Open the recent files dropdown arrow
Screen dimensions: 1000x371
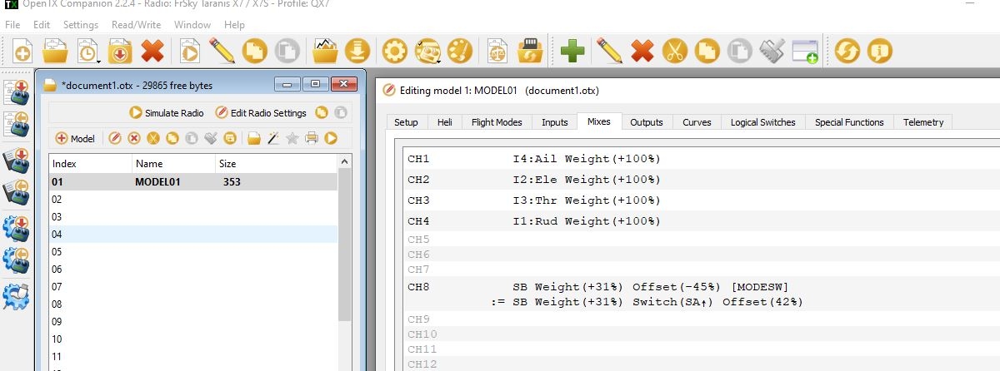98,61
